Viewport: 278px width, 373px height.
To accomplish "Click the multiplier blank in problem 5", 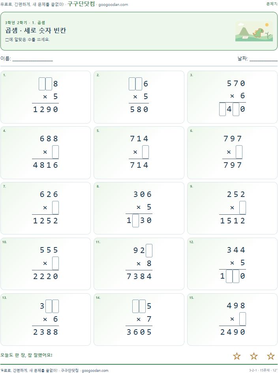I will click(145, 152).
